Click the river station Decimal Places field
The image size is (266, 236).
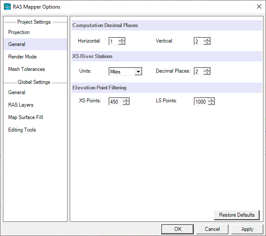[199, 71]
